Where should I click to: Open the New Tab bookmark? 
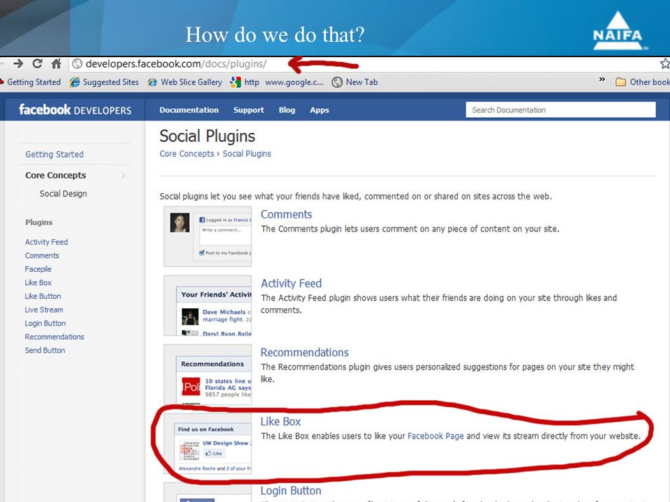coord(355,82)
